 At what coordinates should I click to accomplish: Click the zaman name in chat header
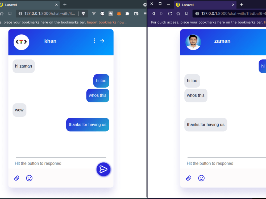(x=222, y=41)
